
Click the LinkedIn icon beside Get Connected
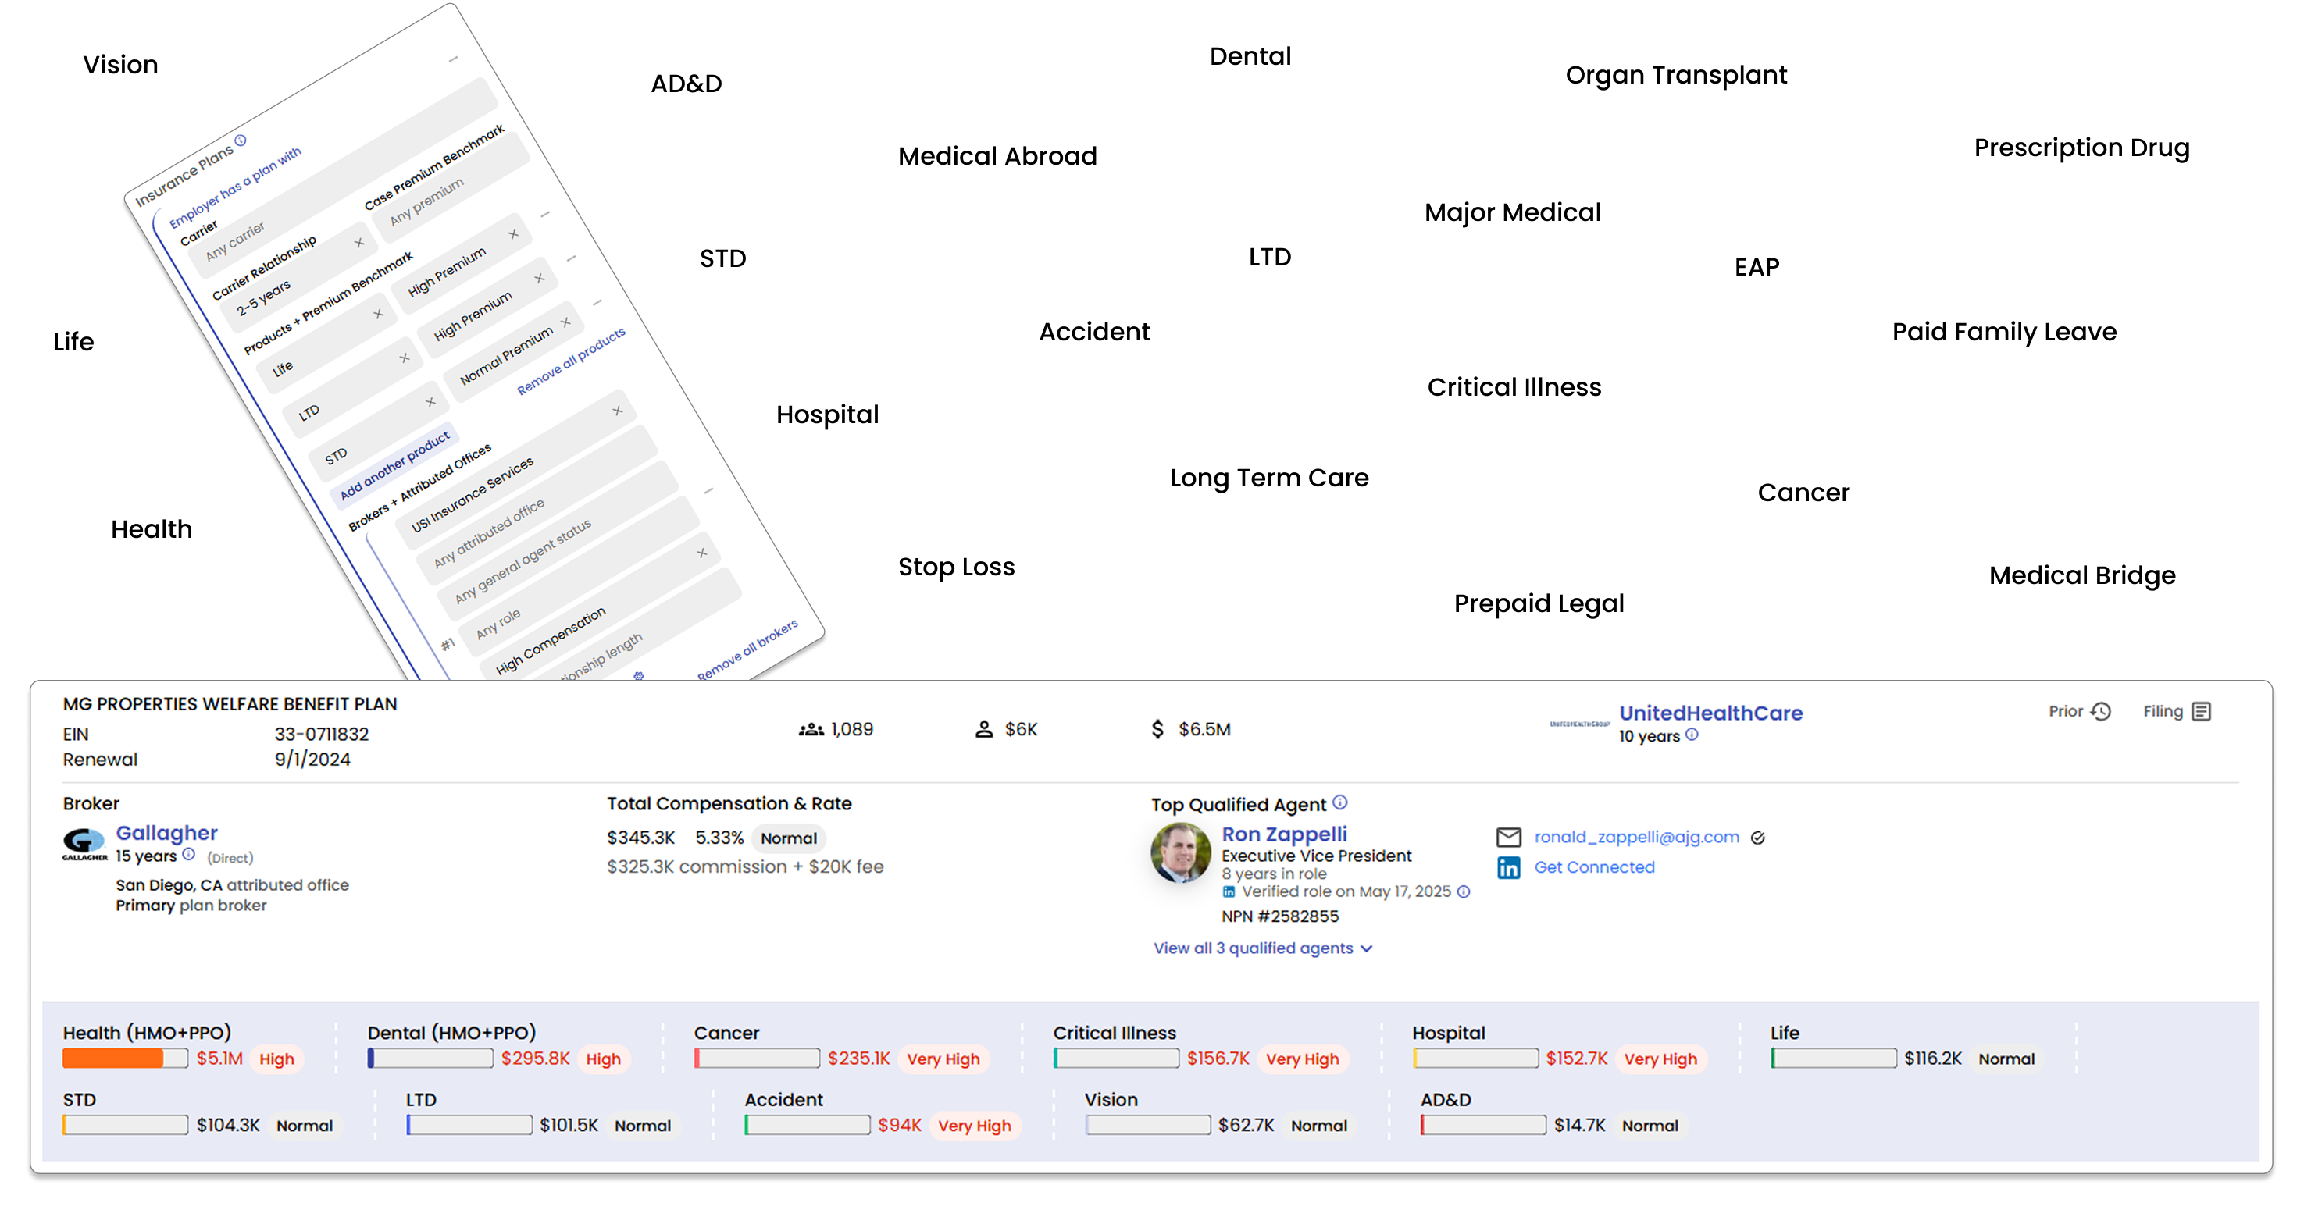(1509, 867)
